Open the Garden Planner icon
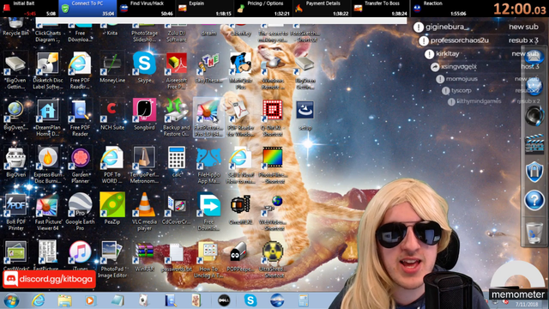Viewport: 549px width, 309px height. coord(80,165)
